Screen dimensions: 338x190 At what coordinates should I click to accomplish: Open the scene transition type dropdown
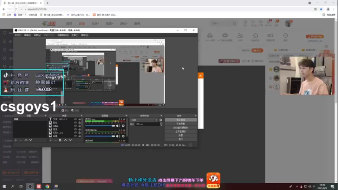(144, 120)
